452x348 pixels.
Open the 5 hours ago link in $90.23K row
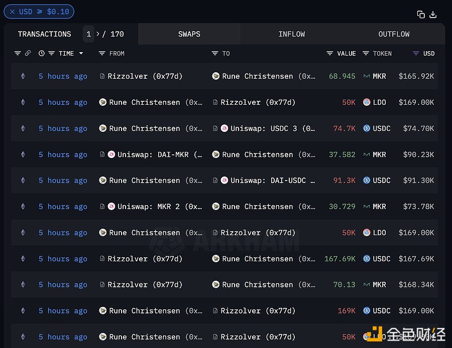[x=63, y=154]
